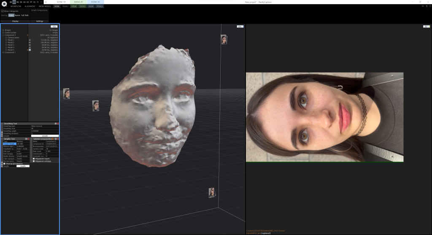Click orange icon in Selected component header
The width and height of the screenshot is (432, 235).
coord(53,139)
